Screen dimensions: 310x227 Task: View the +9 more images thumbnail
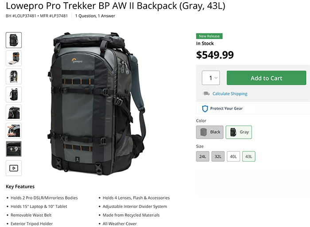point(14,149)
